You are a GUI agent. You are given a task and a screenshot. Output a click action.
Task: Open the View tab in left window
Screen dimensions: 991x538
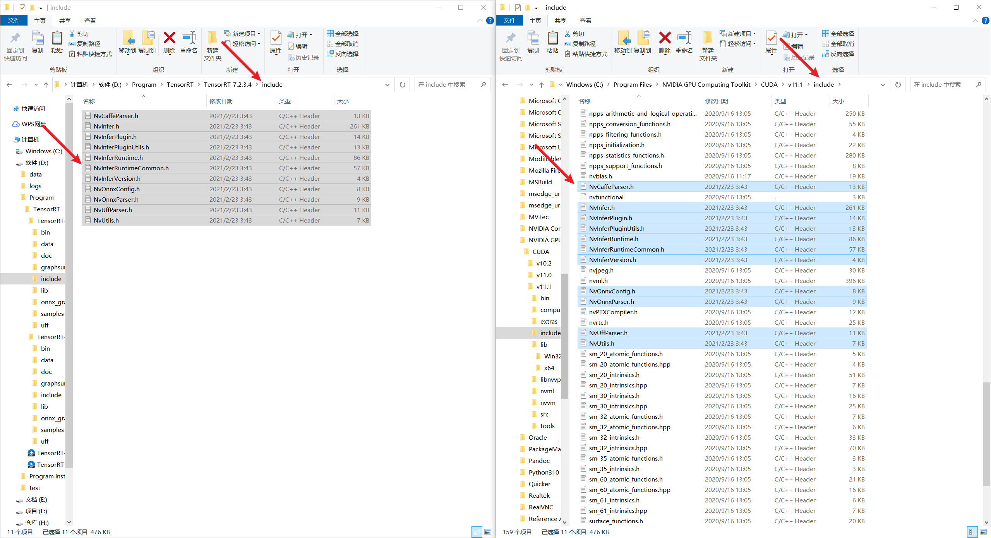90,21
